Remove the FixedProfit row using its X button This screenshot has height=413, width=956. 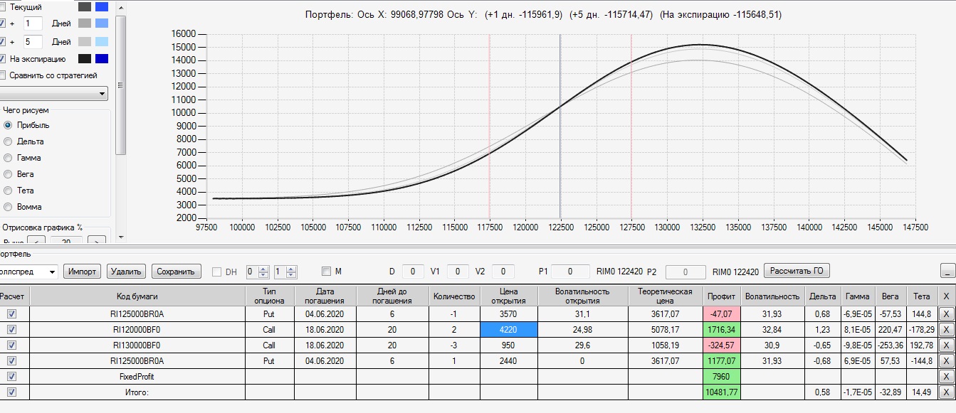(x=945, y=377)
